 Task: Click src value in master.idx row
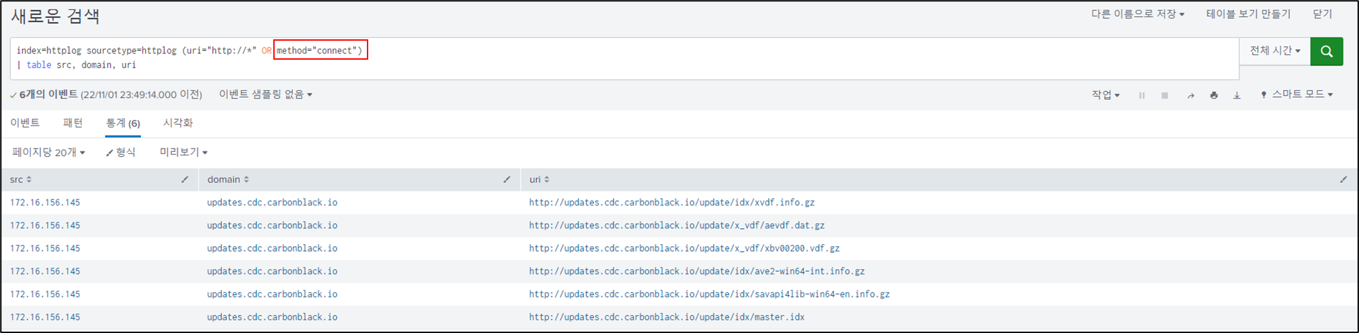tap(45, 317)
